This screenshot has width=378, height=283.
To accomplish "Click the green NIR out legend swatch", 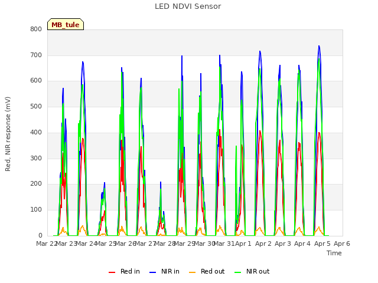I will pos(237,272).
